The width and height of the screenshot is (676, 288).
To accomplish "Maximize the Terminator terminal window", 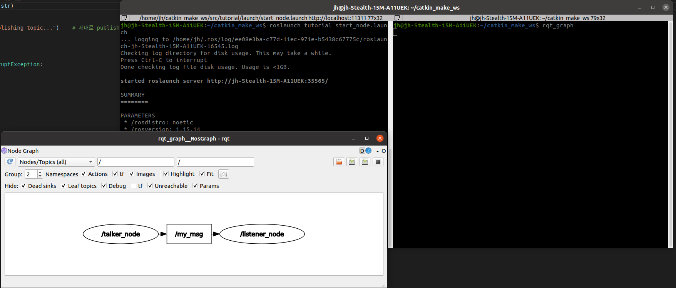I will pos(653,7).
